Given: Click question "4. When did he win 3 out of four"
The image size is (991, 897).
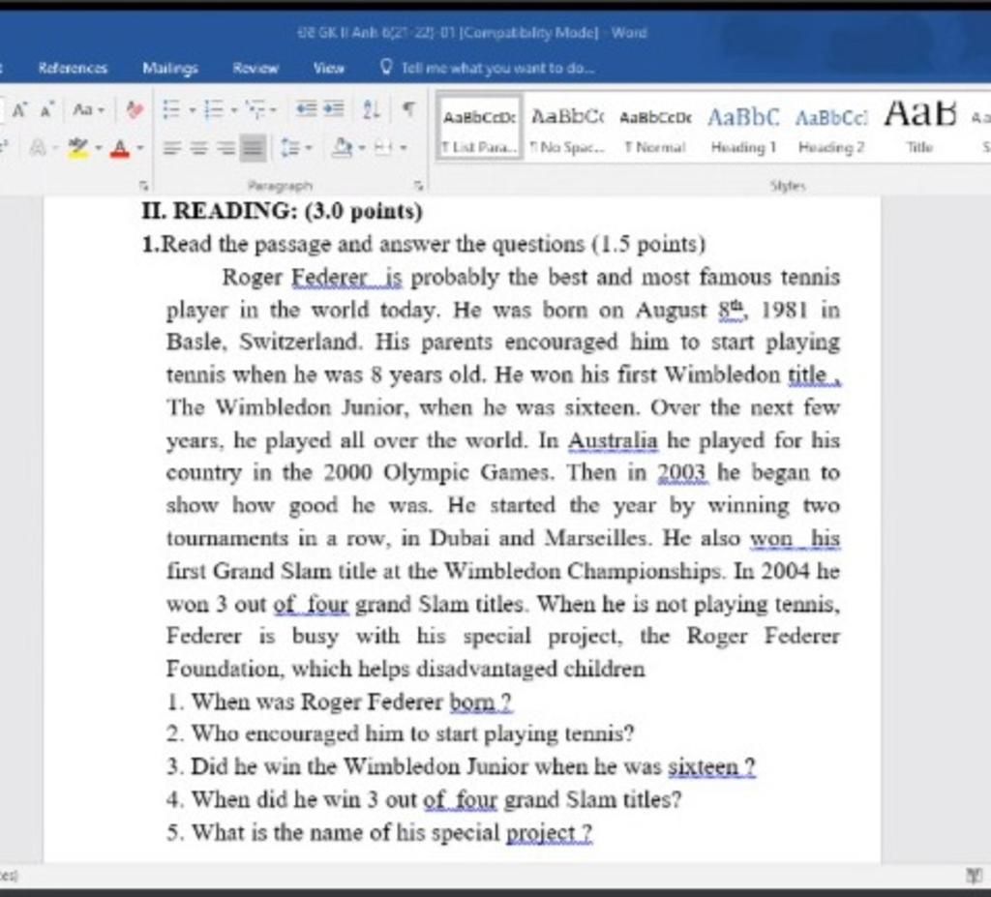Looking at the screenshot, I should pos(424,799).
